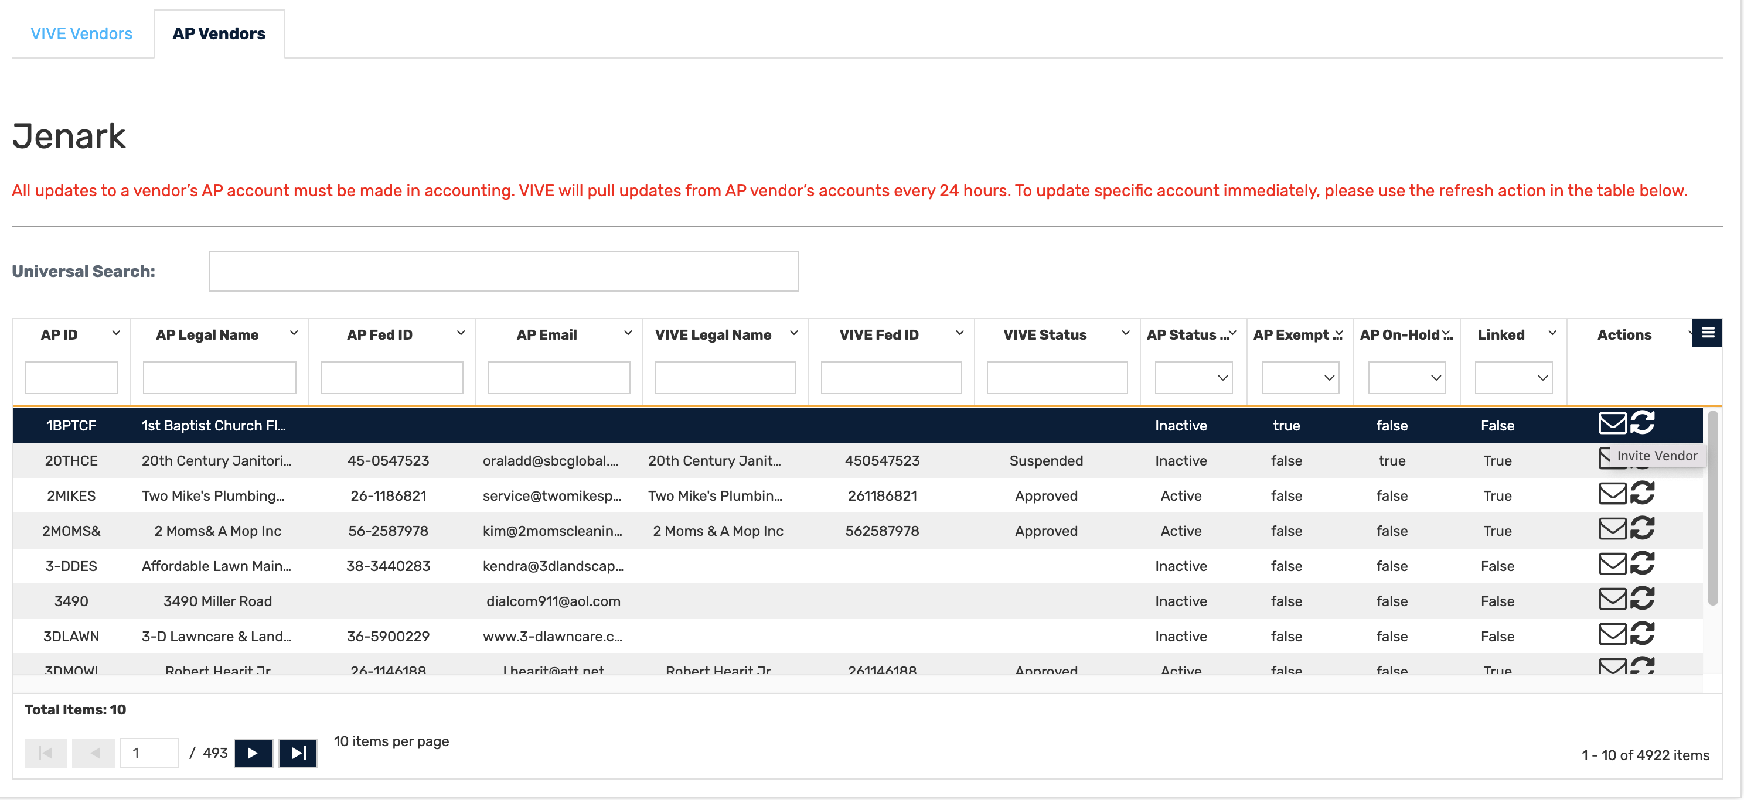Click invite envelope icon for 2MIKES row
This screenshot has width=1744, height=800.
(x=1612, y=493)
